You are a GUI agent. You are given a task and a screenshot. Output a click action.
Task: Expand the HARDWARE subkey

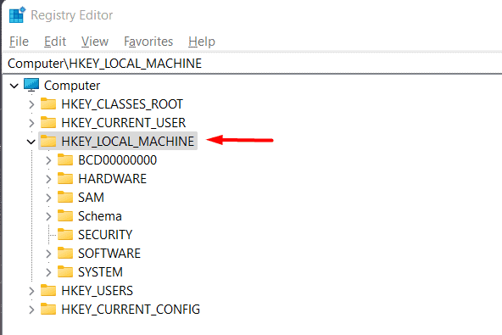click(x=48, y=179)
